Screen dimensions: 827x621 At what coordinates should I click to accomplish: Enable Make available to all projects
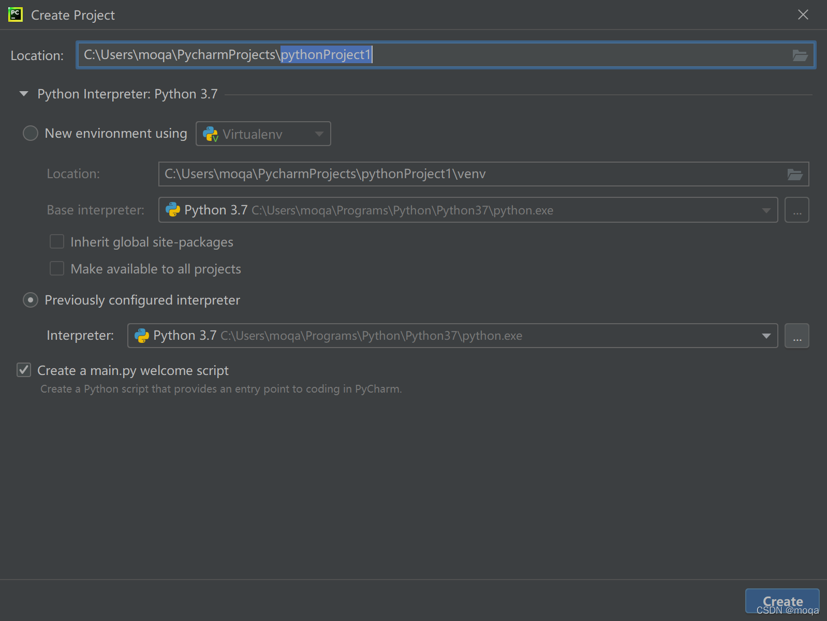tap(57, 268)
